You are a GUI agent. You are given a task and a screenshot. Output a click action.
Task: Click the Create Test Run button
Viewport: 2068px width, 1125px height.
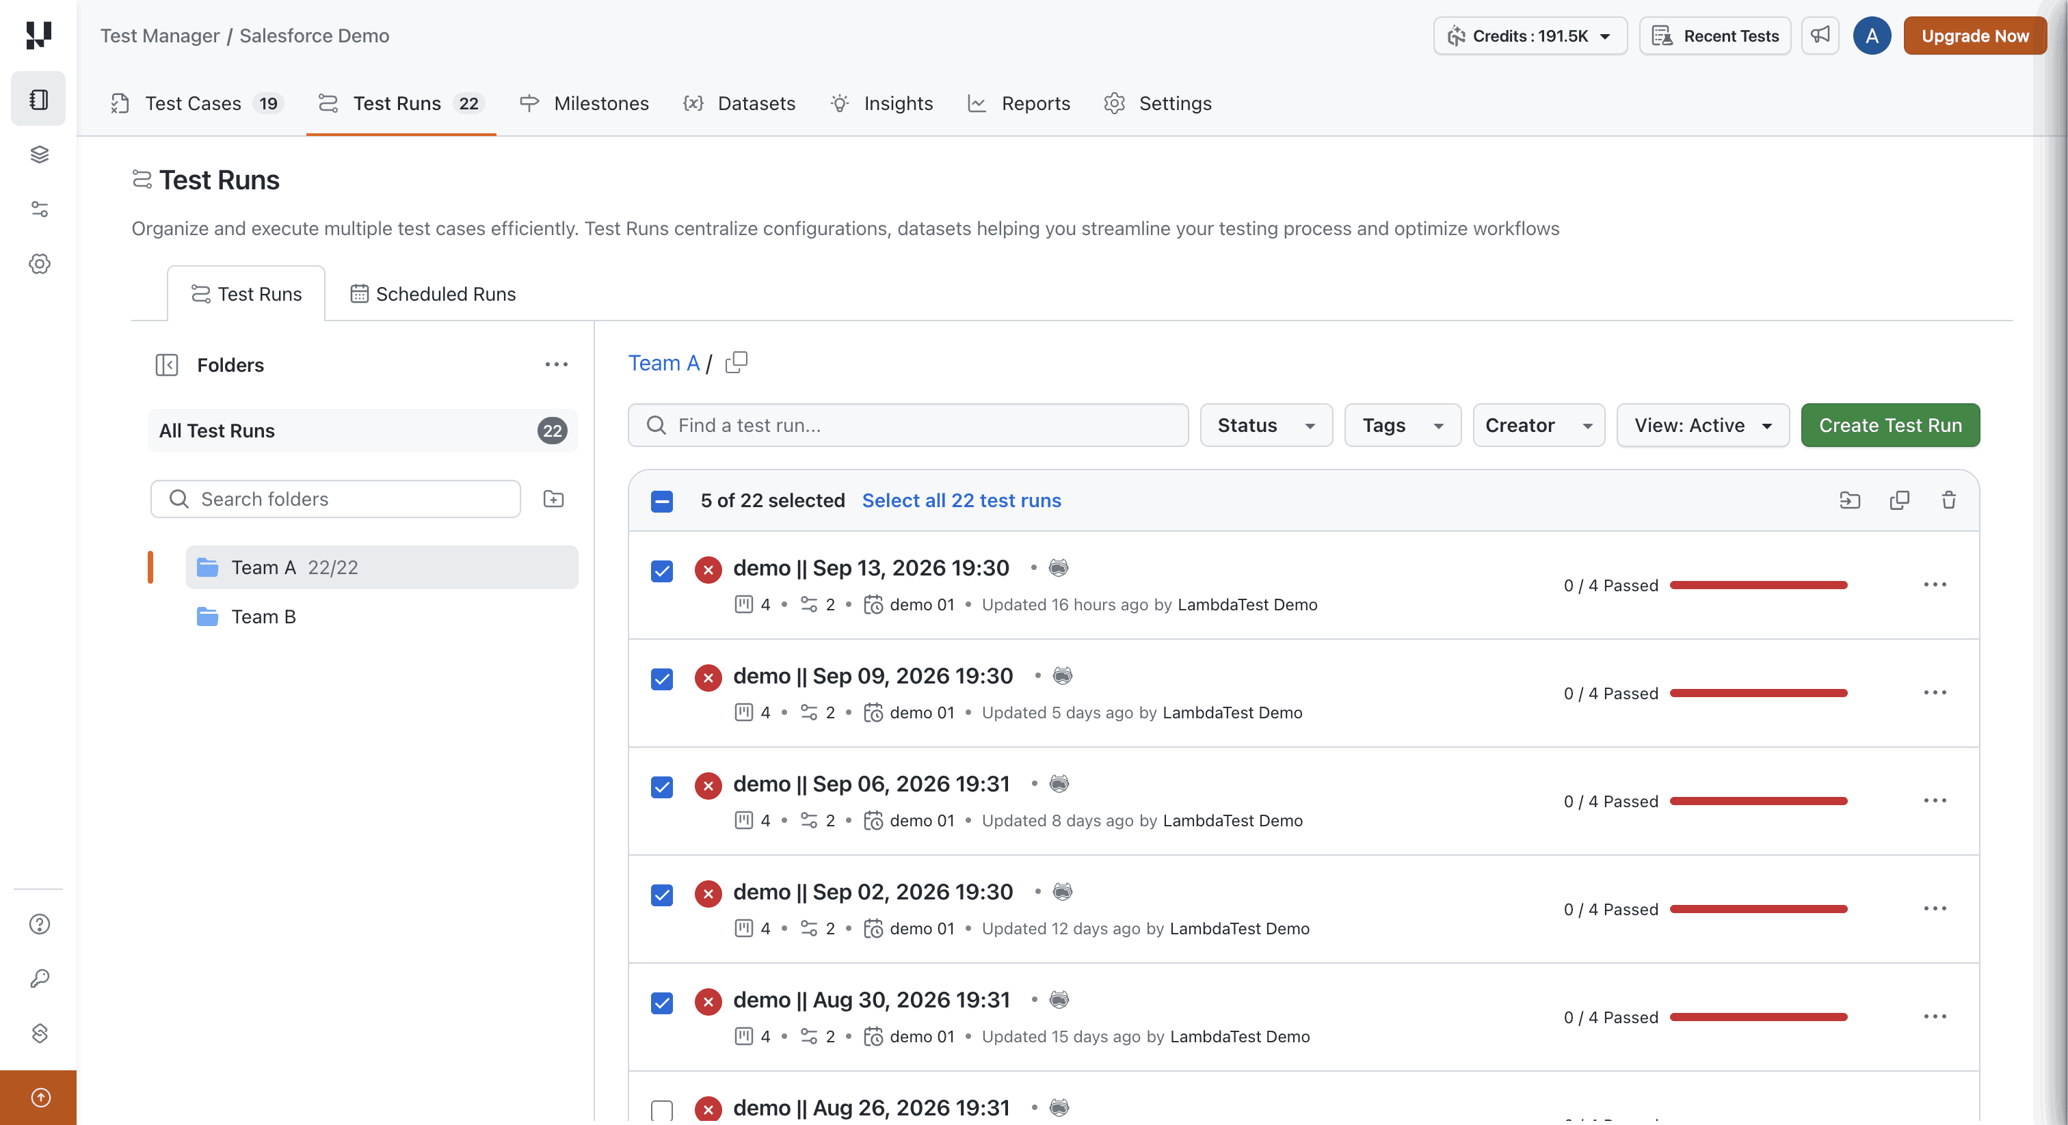(x=1890, y=425)
